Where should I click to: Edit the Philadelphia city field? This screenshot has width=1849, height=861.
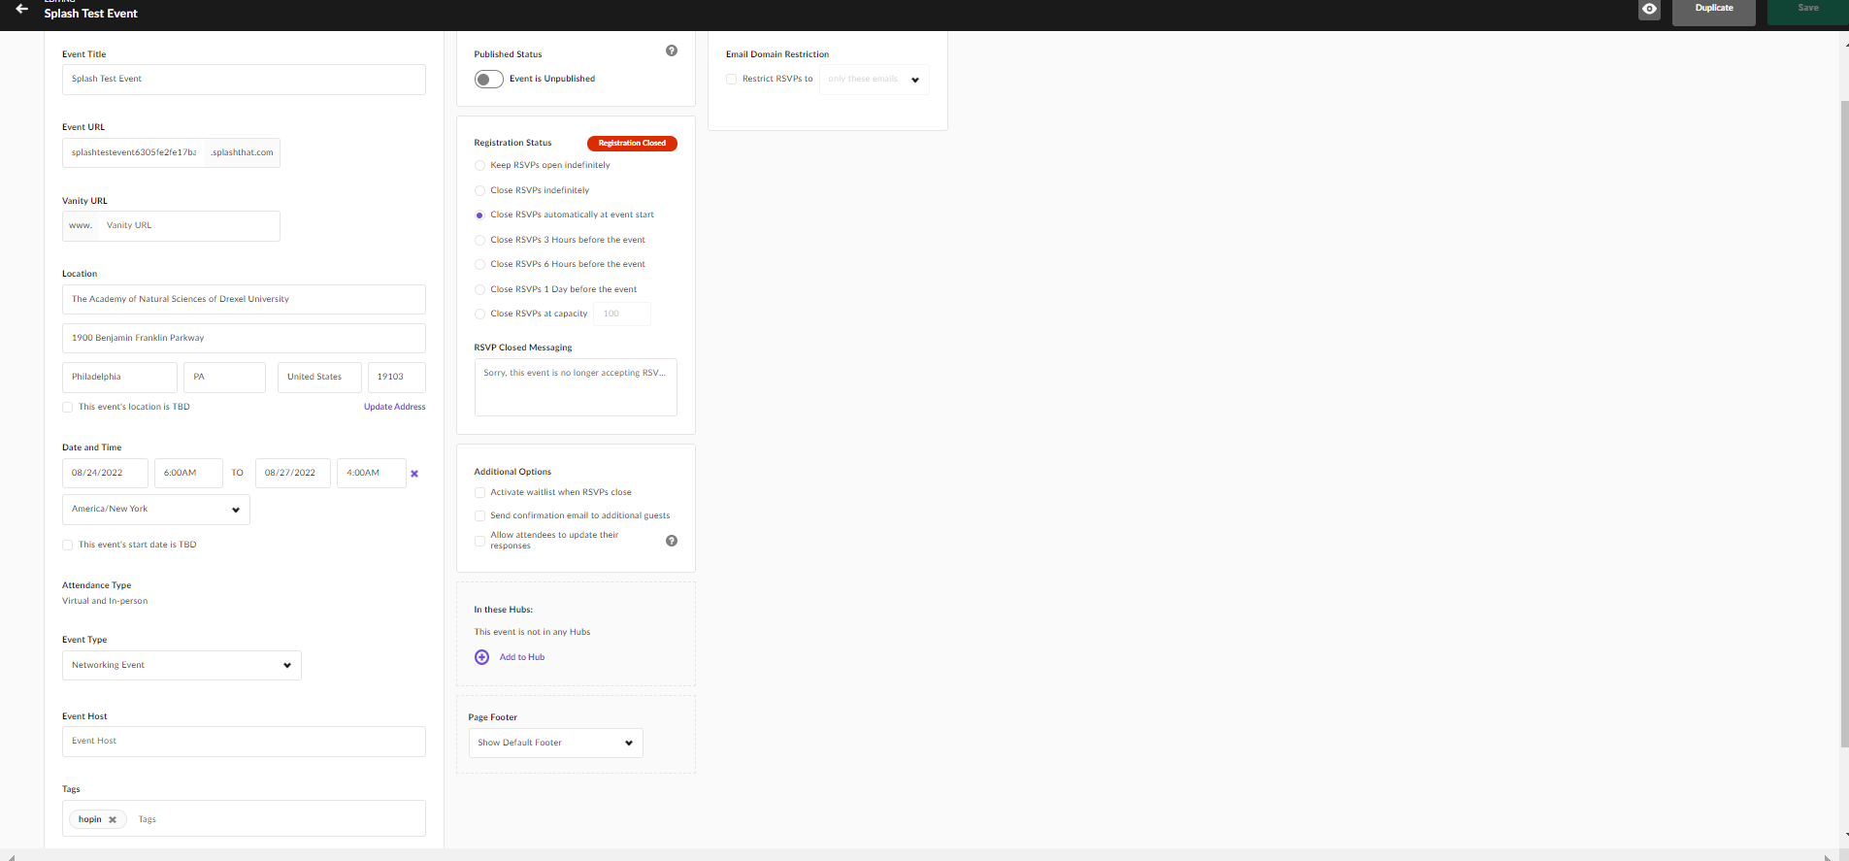[119, 377]
